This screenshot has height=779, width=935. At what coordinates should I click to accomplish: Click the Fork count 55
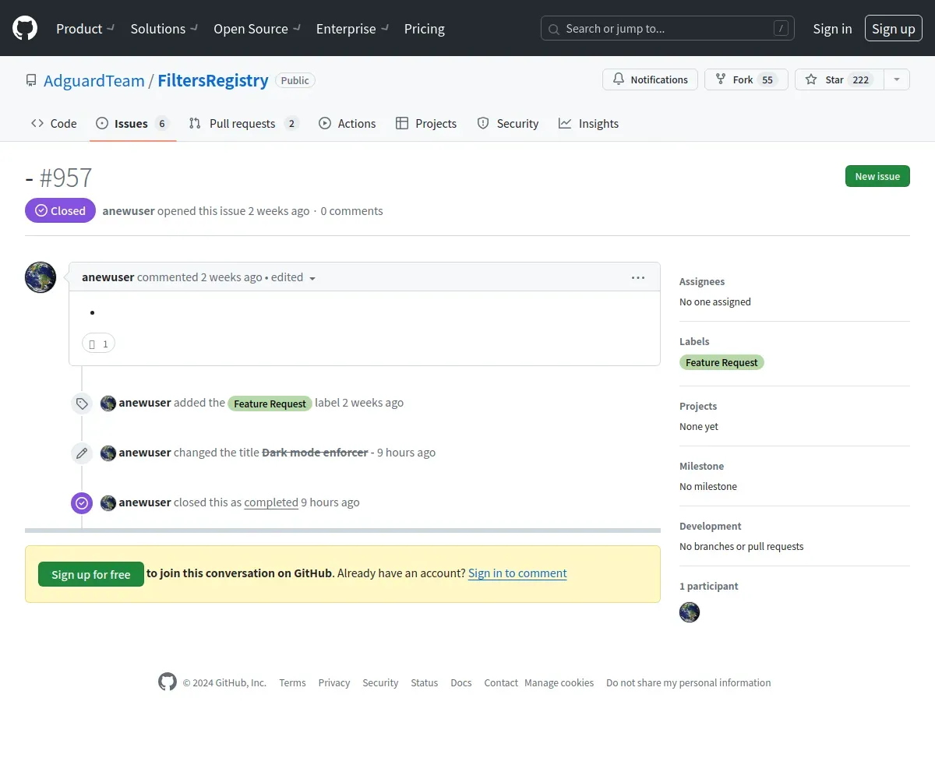tap(767, 79)
